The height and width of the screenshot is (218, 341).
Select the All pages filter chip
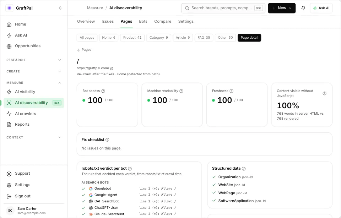pyautogui.click(x=87, y=38)
